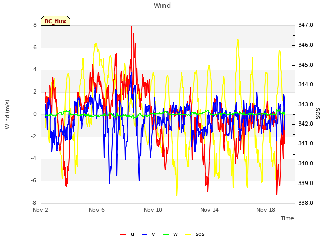The image size is (325, 244).
Task: Click the left axis value '-2'
Action: (34, 136)
